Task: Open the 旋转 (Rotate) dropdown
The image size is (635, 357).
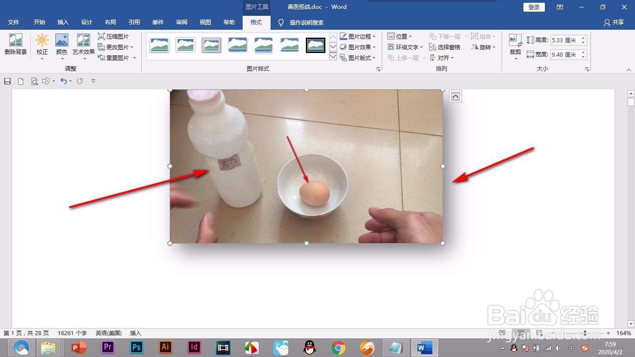Action: coord(483,47)
